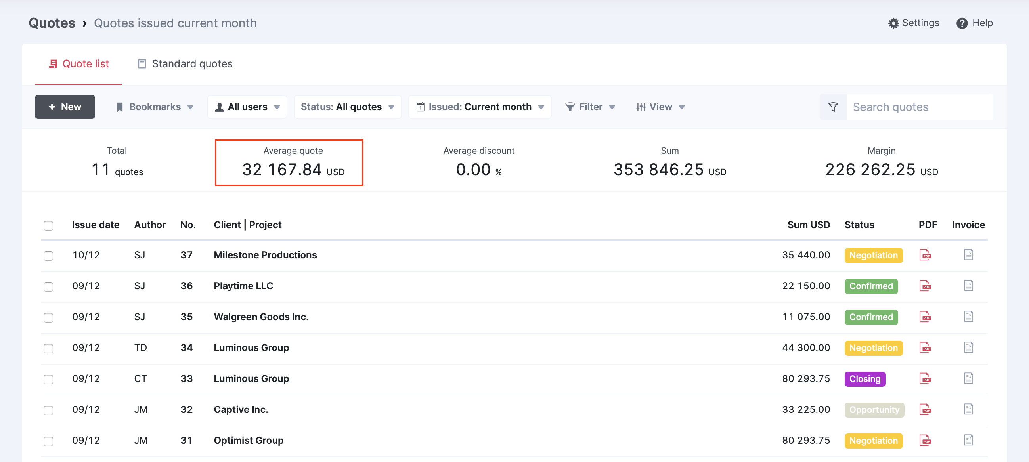Open the PDF for quote No. 33
The width and height of the screenshot is (1029, 462).
pos(925,378)
